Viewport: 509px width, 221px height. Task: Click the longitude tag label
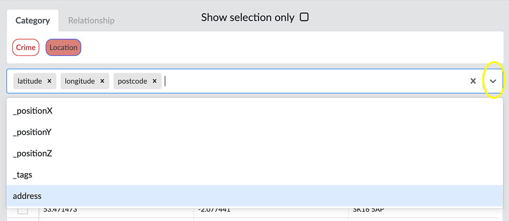point(80,81)
